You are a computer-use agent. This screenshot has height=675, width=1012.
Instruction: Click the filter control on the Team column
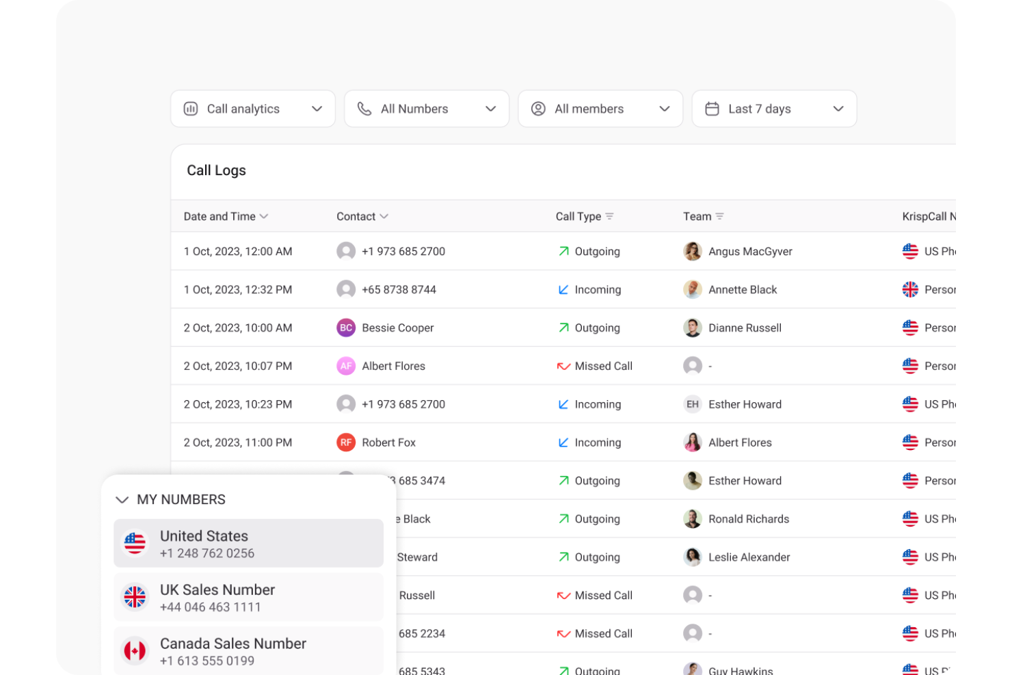721,216
